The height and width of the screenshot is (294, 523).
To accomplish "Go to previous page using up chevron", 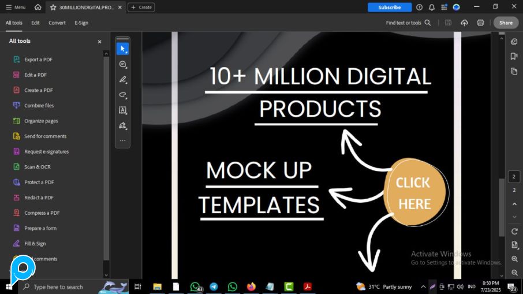I will coord(514,204).
